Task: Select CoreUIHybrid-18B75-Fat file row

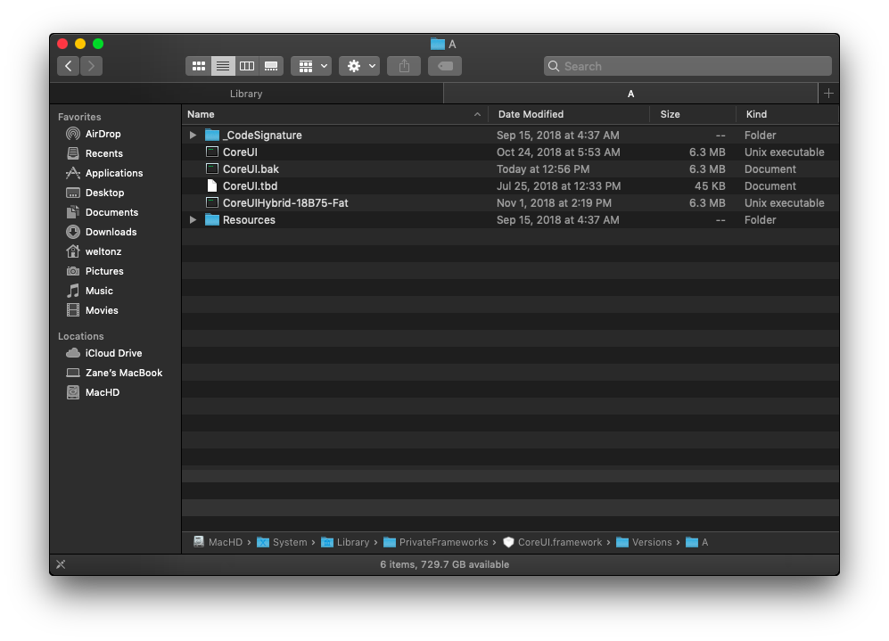Action: (284, 203)
